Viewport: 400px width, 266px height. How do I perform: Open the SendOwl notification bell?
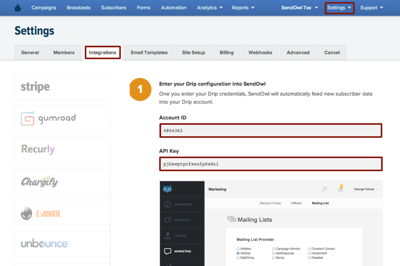pos(341,189)
